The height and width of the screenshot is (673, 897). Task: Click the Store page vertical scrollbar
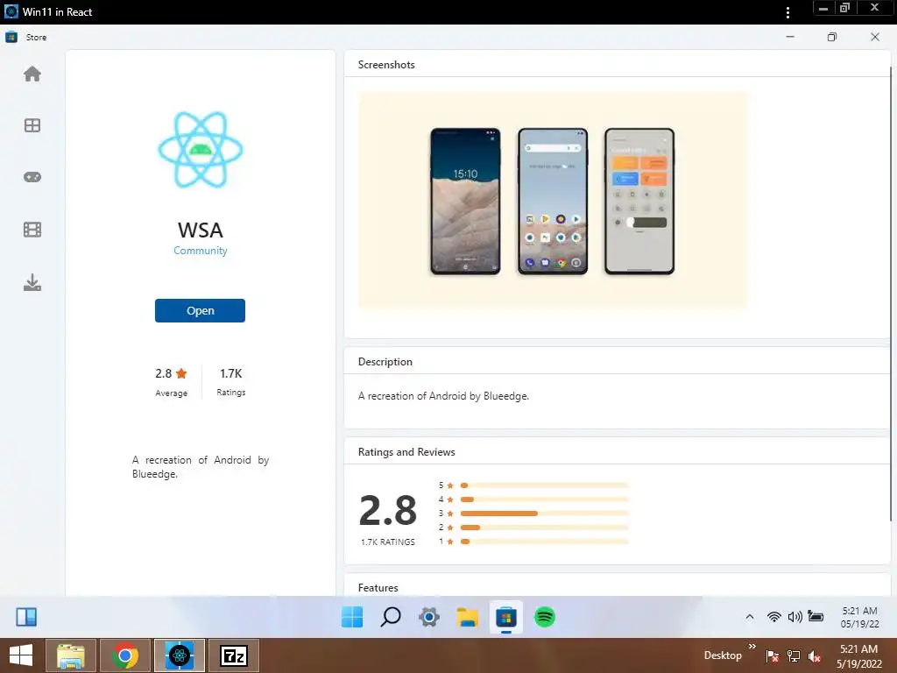[891, 293]
